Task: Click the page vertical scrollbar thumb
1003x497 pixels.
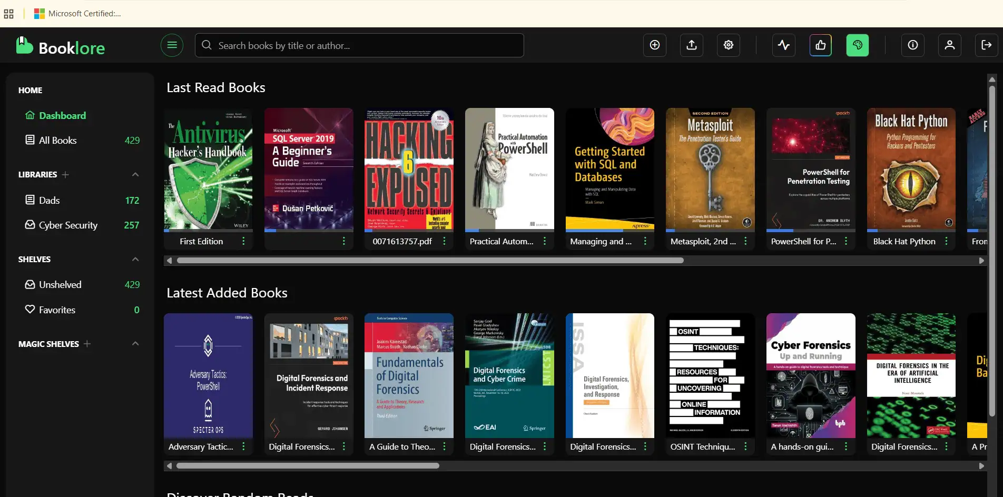Action: pos(992,250)
